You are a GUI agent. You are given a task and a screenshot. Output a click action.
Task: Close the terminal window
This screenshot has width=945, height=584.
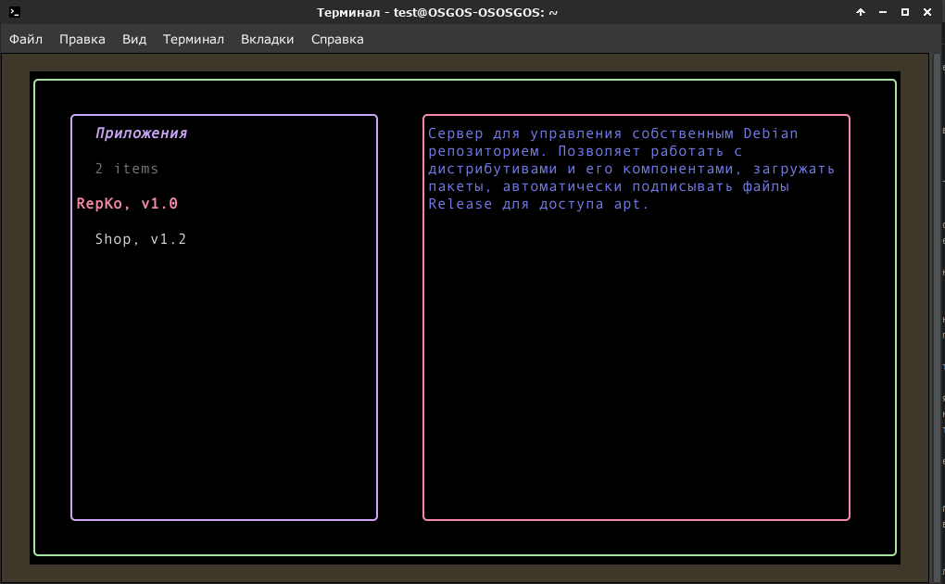pos(927,12)
